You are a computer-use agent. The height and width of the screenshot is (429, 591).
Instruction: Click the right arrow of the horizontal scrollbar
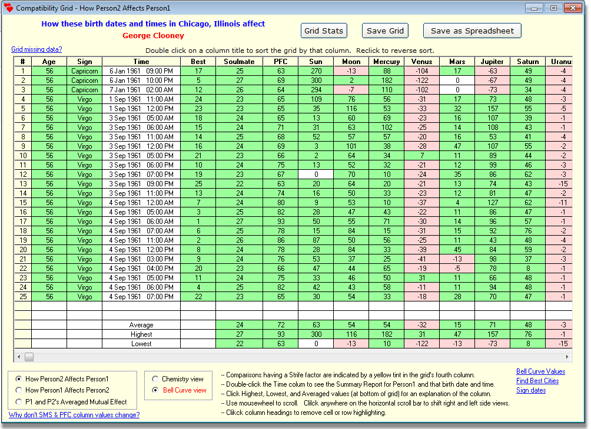tap(567, 357)
